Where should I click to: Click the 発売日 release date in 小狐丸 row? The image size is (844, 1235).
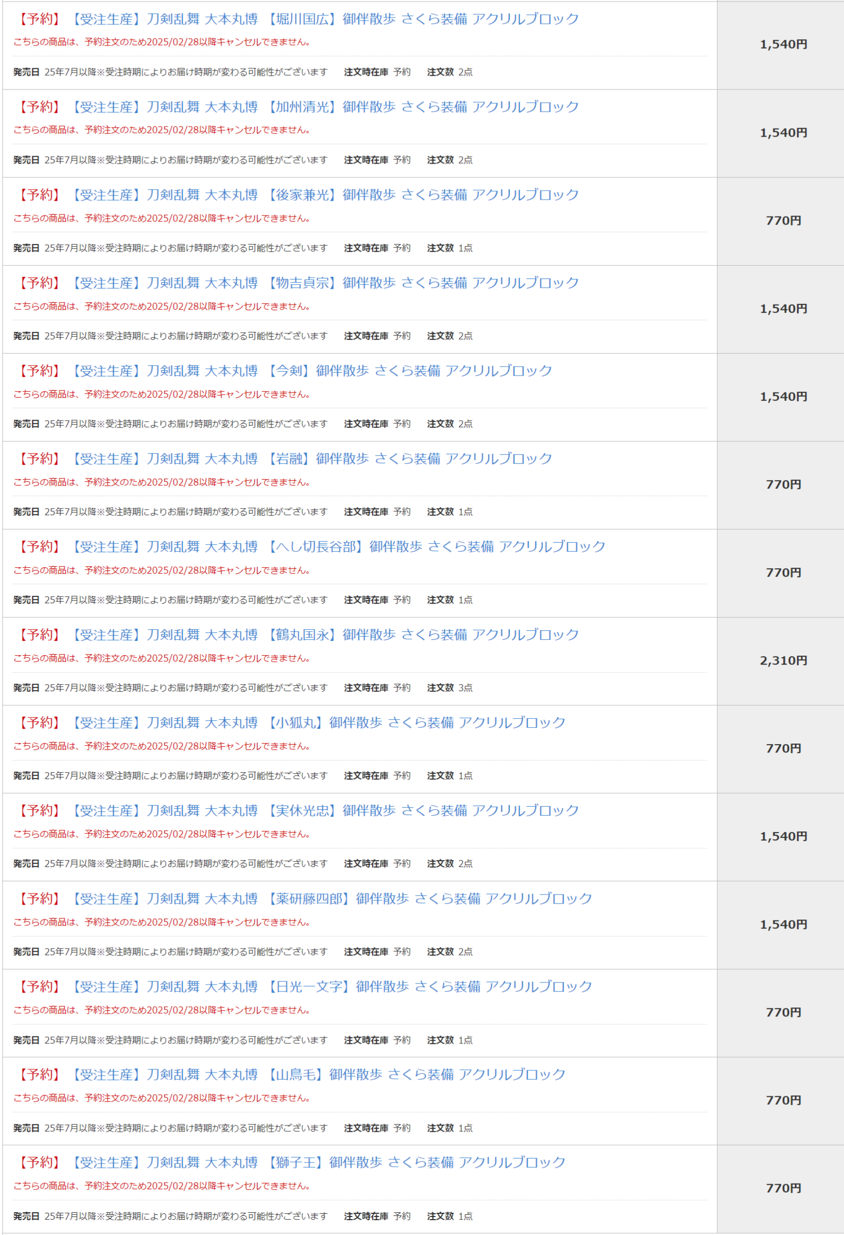pyautogui.click(x=171, y=776)
